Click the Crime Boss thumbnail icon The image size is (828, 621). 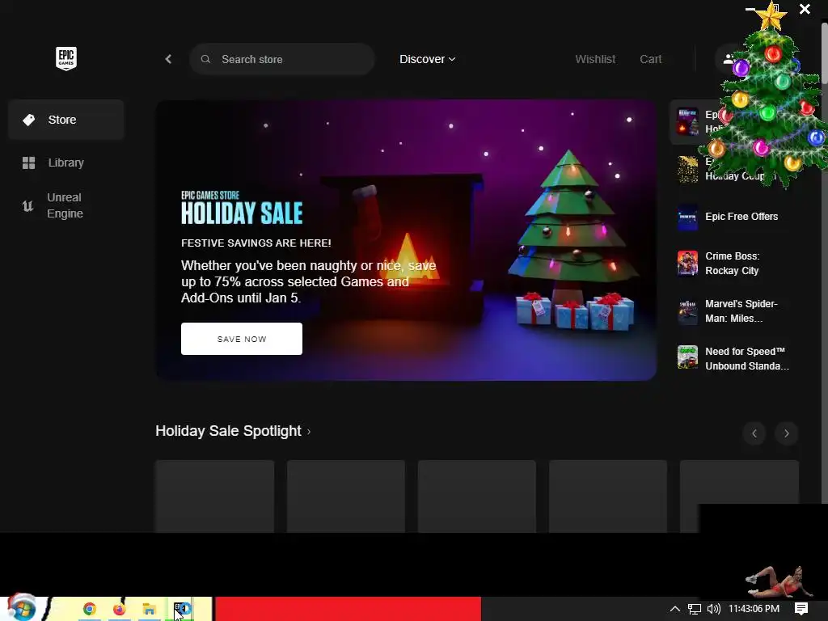pos(687,263)
